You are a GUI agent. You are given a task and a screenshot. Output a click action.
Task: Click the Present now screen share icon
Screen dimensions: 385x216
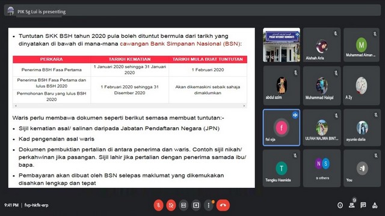click(196, 205)
